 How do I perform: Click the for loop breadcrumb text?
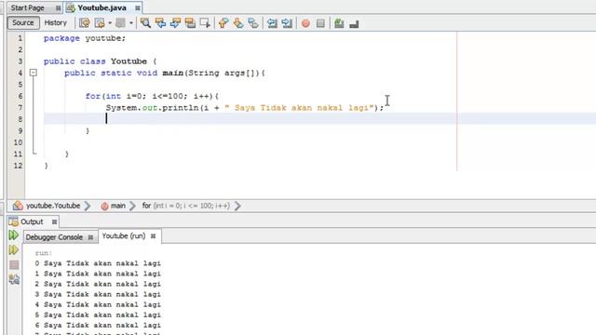click(186, 206)
